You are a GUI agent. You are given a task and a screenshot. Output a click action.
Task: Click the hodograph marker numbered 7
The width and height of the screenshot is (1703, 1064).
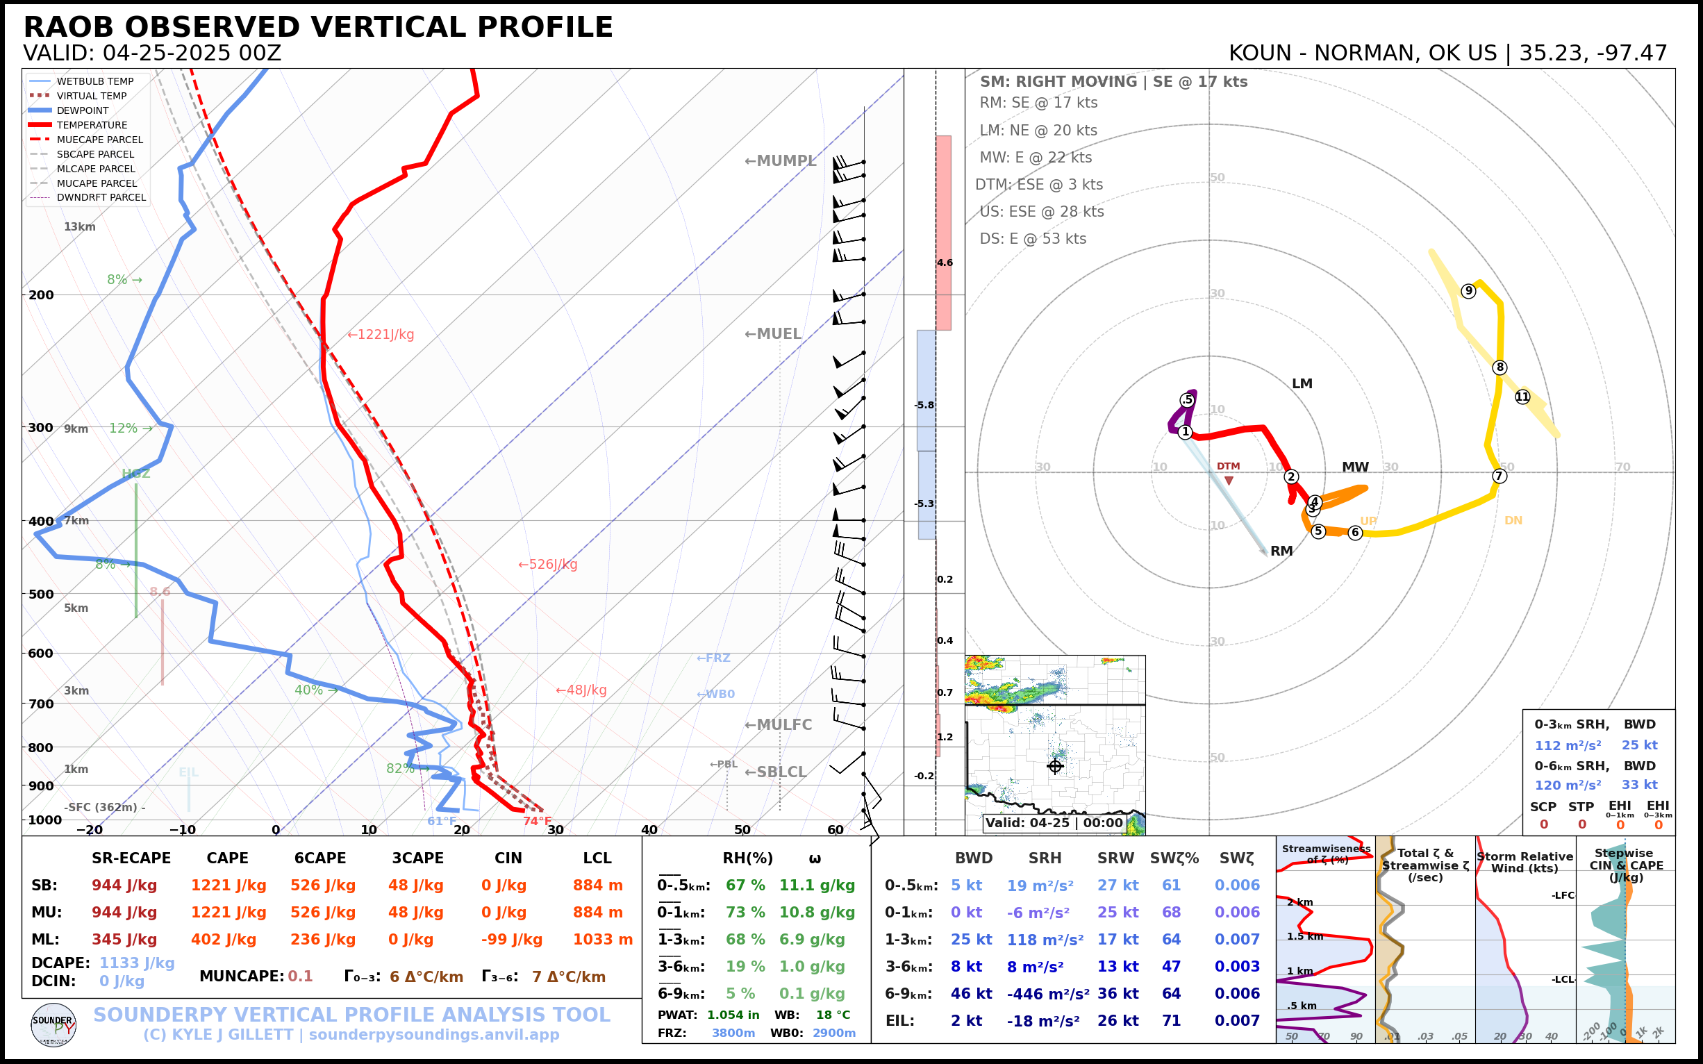[x=1499, y=476]
